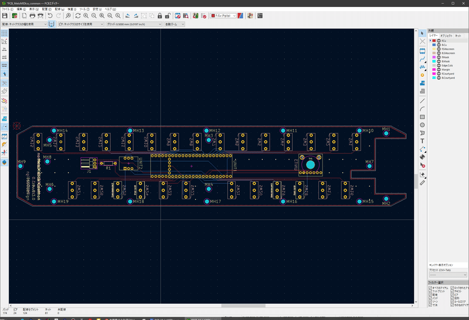The image size is (469, 320).
Task: Select the Add Filled Zone tool
Action: pos(422,83)
